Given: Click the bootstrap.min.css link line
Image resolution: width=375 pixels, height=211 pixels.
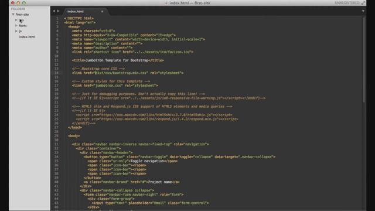Looking at the screenshot, I should [128, 73].
